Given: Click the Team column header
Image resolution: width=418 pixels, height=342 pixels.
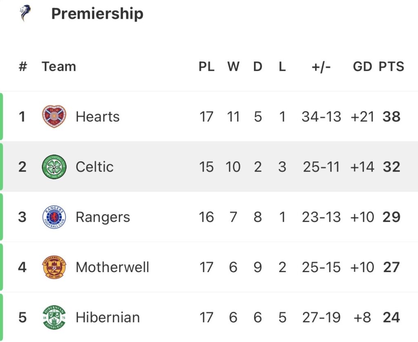Looking at the screenshot, I should (59, 67).
